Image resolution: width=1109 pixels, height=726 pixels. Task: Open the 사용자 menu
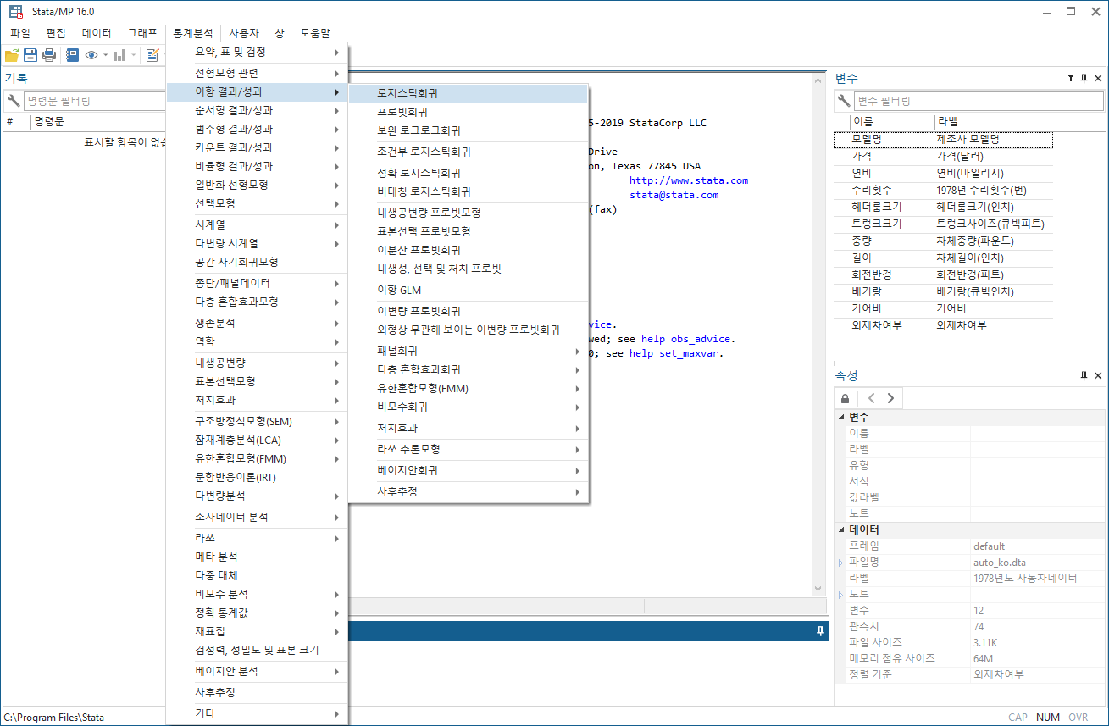pos(244,33)
